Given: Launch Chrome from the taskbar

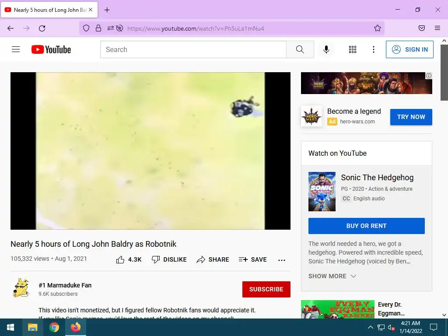Looking at the screenshot, I should click(54, 327).
